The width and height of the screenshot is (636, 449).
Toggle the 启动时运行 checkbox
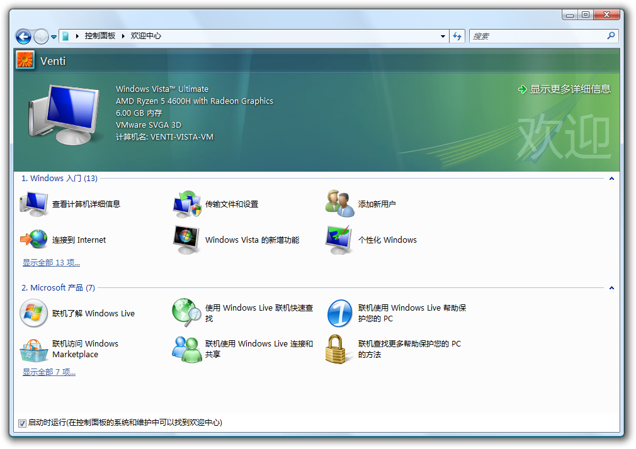[x=22, y=423]
